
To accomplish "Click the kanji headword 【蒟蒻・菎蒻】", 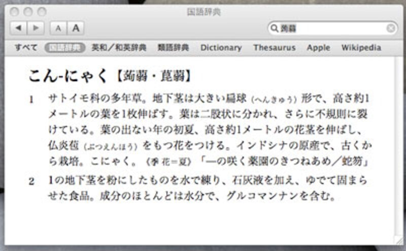I will [x=154, y=76].
